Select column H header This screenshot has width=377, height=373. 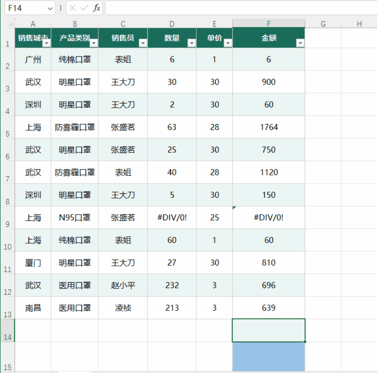(359, 24)
